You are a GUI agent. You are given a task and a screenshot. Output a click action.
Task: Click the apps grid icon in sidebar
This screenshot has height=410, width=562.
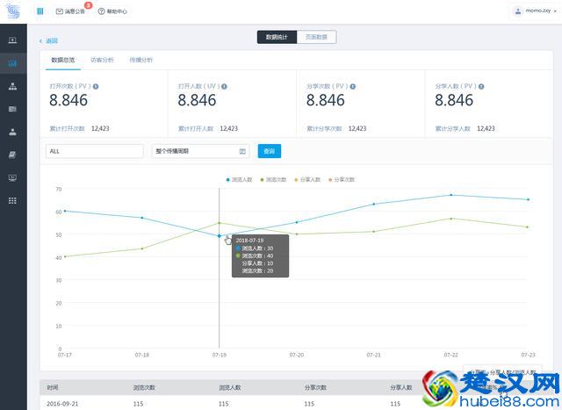point(12,200)
